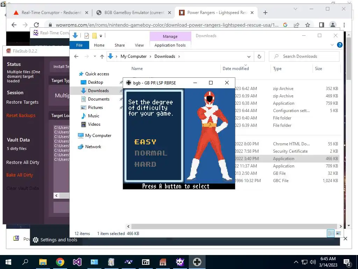
Task: Click Chrome share page icon
Action: click(296, 25)
